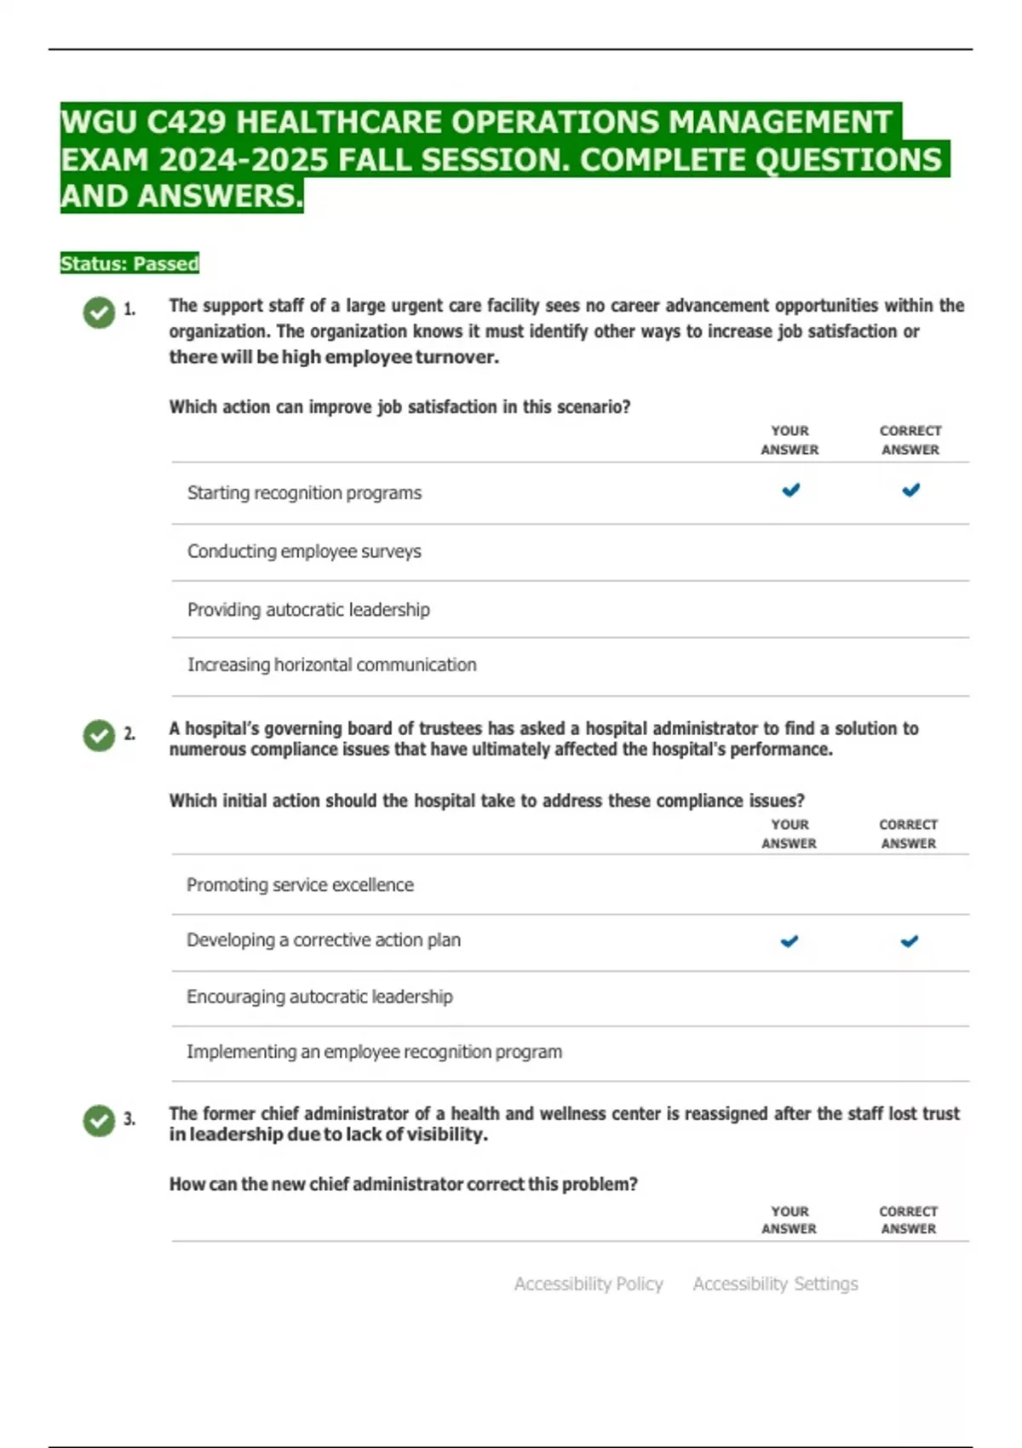This screenshot has width=1022, height=1448.
Task: Open the Accessibility Policy link
Action: (x=589, y=1284)
